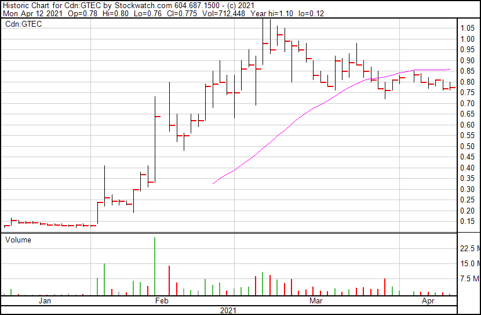Click the 0.60 price axis label

pyautogui.click(x=468, y=125)
